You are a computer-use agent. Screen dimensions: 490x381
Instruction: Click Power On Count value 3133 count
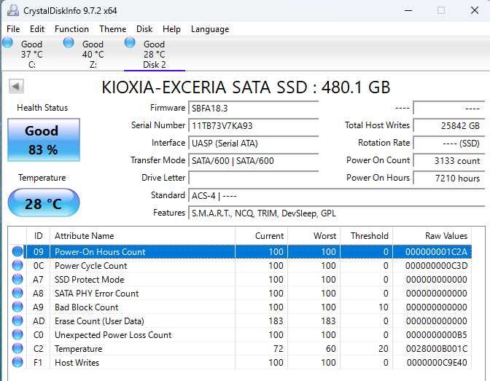[448, 160]
